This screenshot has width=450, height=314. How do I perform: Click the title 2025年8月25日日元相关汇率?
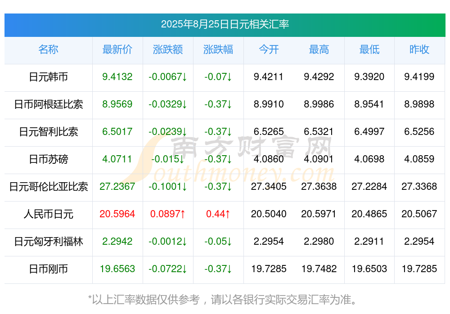225,24
